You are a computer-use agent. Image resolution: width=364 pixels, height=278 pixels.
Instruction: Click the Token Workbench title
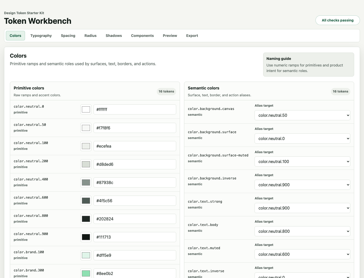tap(38, 21)
